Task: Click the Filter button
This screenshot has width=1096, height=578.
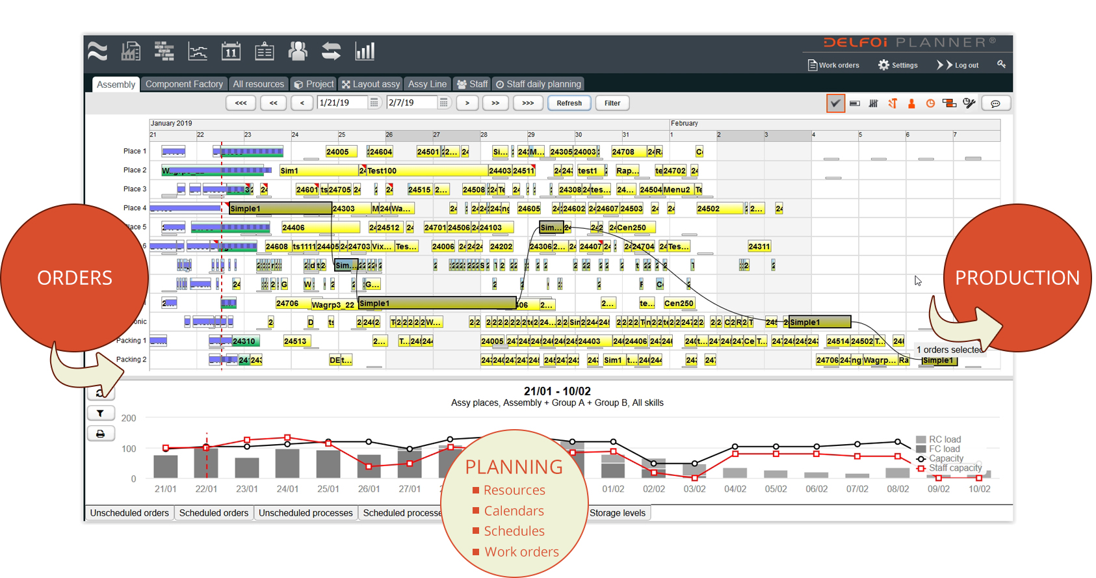Action: click(612, 103)
